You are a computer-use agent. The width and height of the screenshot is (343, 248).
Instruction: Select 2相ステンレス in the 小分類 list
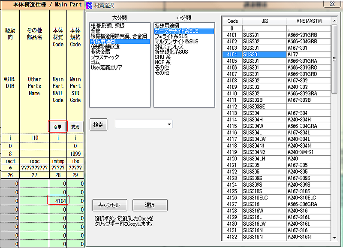[169, 47]
